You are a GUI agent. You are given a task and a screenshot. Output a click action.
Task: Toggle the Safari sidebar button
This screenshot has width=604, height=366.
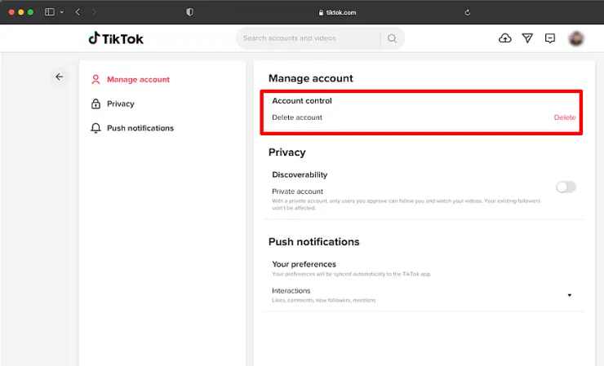coord(50,12)
